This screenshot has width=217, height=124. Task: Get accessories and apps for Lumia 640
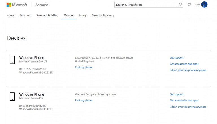[x=184, y=64]
